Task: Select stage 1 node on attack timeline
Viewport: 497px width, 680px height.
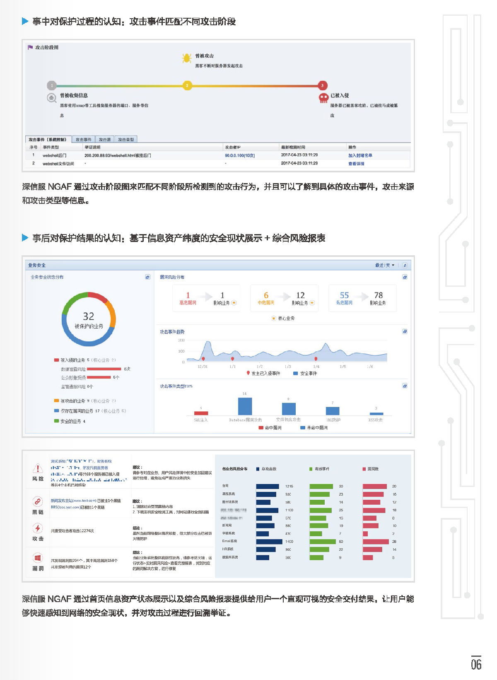Action: [x=51, y=85]
